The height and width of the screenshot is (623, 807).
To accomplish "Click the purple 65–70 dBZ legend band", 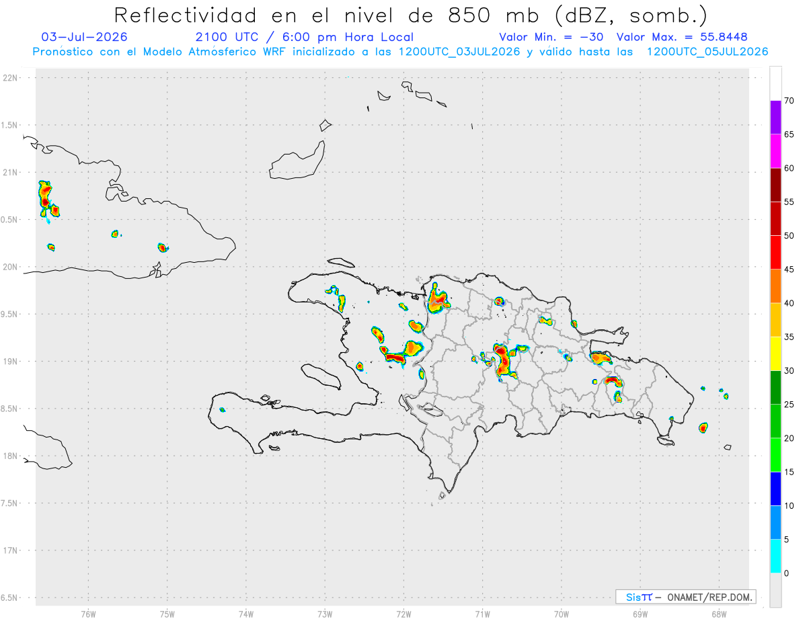I will [775, 117].
